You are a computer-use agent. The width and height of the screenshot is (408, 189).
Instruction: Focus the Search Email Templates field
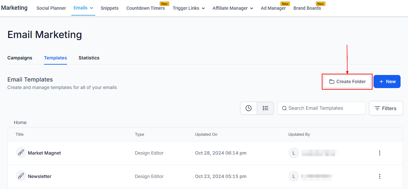(321, 108)
